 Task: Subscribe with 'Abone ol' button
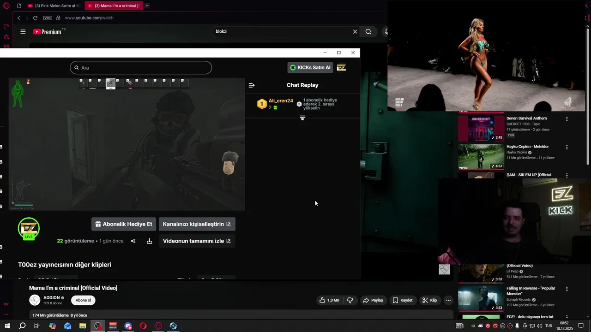tap(83, 300)
